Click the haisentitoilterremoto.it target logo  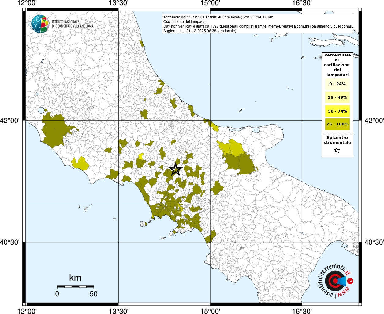tap(335, 281)
